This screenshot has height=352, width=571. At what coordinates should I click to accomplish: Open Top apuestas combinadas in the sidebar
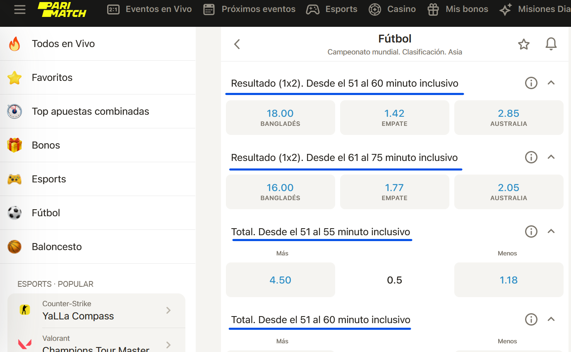point(98,111)
